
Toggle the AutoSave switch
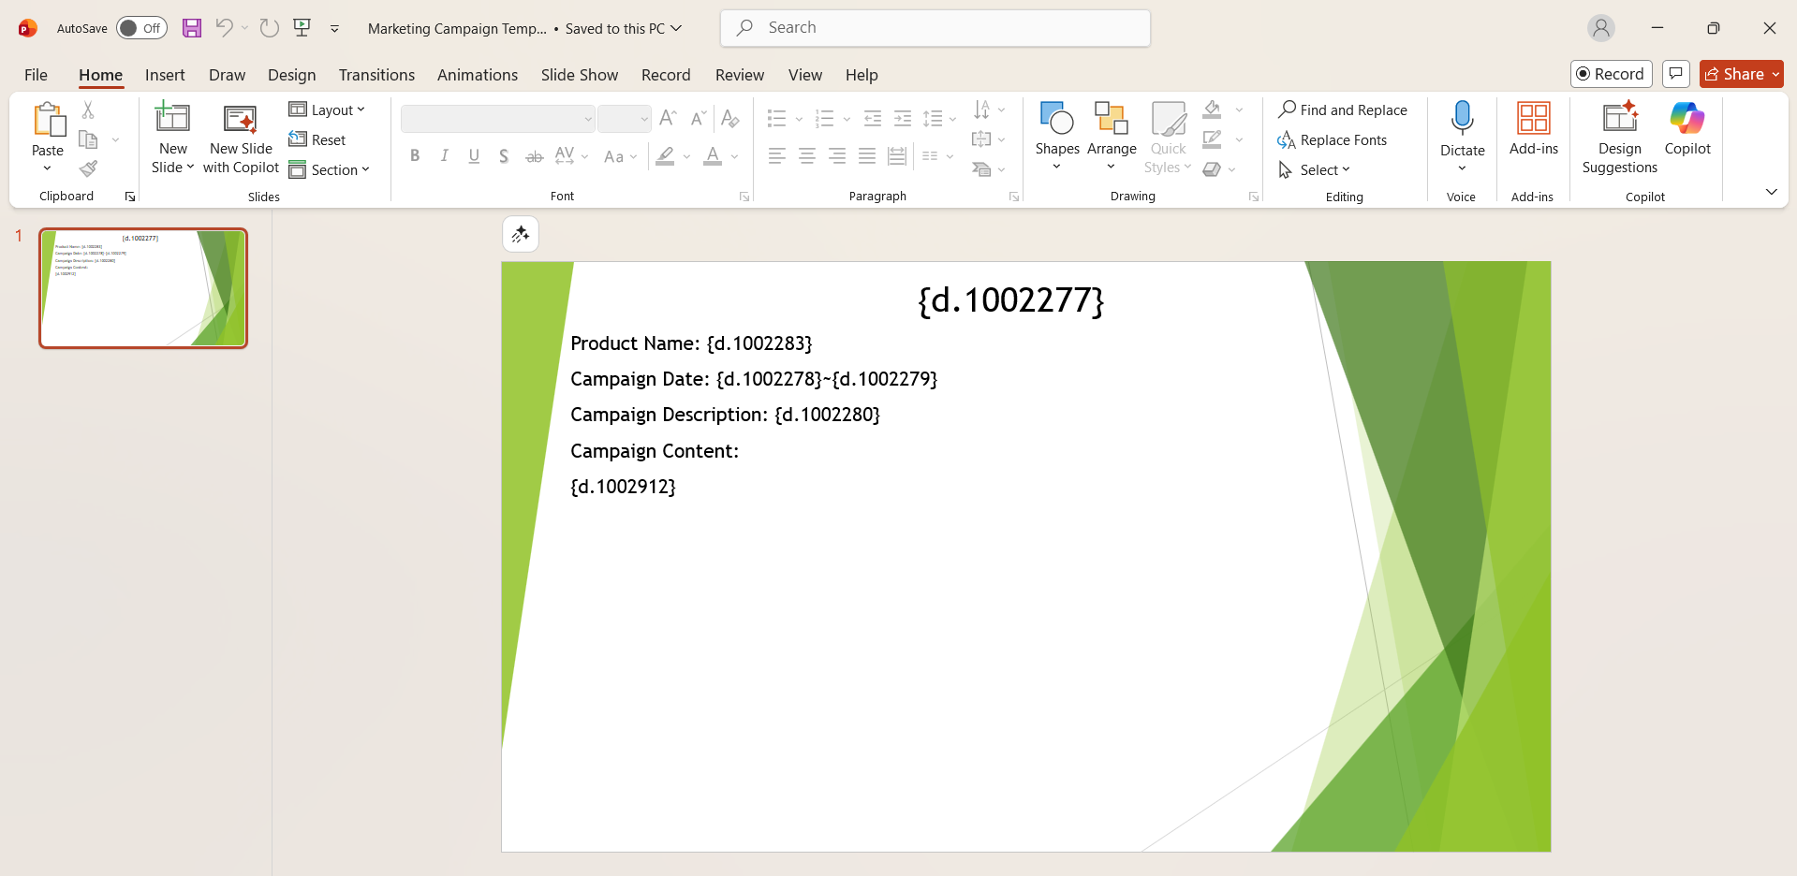pos(141,28)
